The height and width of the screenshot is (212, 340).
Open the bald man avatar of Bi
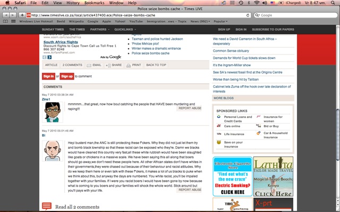point(53,151)
